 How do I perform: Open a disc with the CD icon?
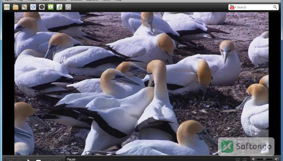click(x=24, y=7)
